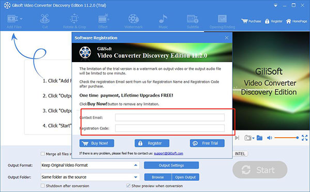Click the INTEL acceleration button
Image resolution: width=310 pixels, height=192 pixels.
click(x=240, y=154)
